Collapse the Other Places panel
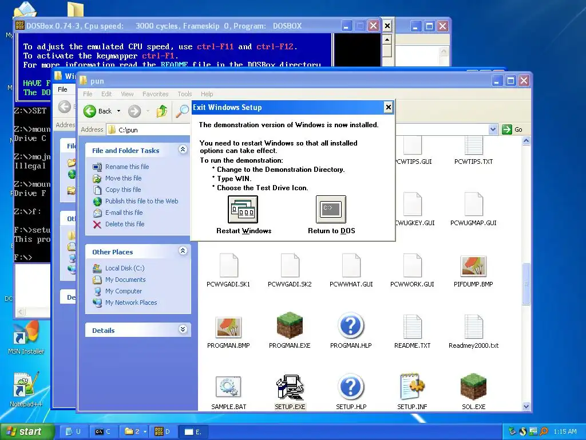586x440 pixels. coord(183,251)
